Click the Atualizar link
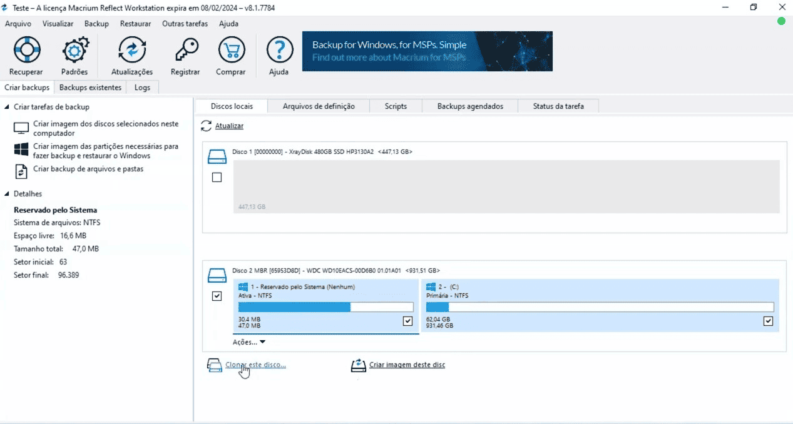Screen dimensions: 793x424 pos(229,126)
